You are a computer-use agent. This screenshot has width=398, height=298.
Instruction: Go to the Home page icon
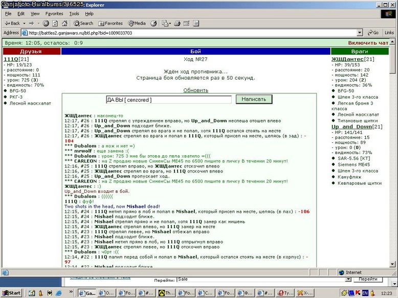[65, 23]
